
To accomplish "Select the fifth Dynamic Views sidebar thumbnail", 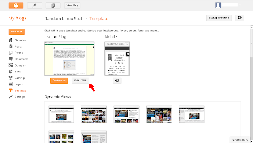I will coord(192,114).
